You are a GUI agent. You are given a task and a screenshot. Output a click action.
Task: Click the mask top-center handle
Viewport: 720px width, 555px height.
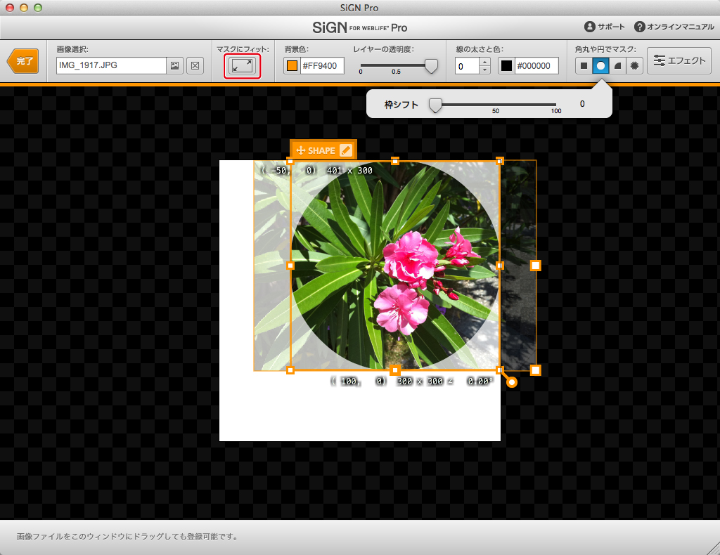pyautogui.click(x=395, y=161)
